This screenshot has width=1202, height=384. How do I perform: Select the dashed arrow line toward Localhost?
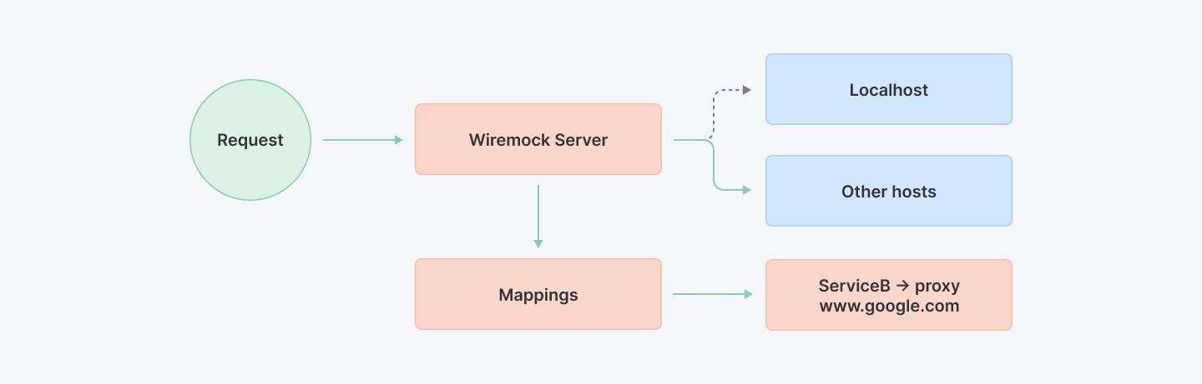click(x=715, y=108)
